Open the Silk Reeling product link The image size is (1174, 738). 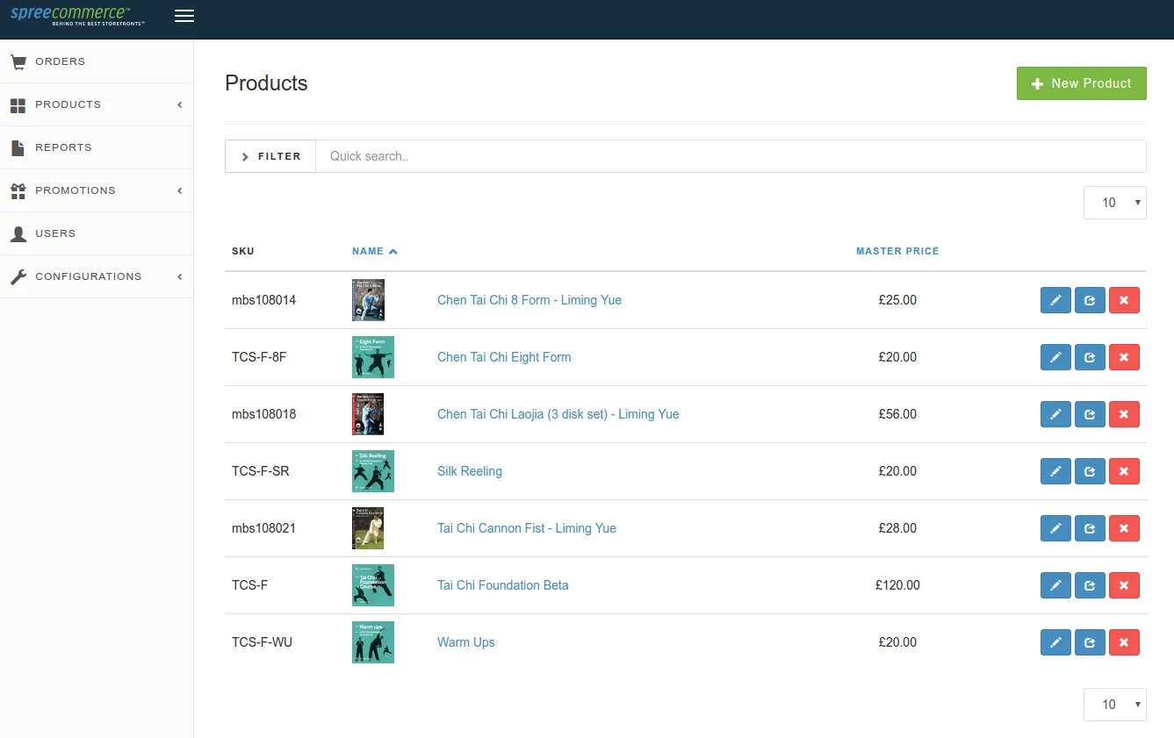pyautogui.click(x=470, y=471)
